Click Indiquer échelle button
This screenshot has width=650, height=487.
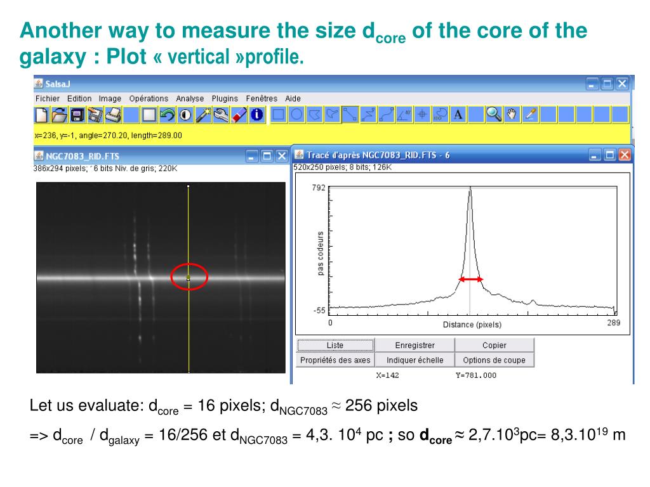(415, 360)
